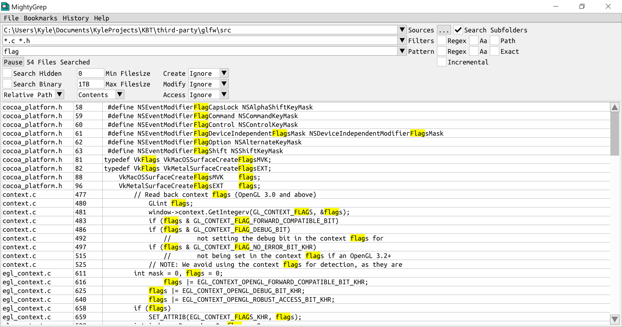The image size is (622, 327).
Task: Enable the Path filter checkbox
Action: click(x=494, y=40)
